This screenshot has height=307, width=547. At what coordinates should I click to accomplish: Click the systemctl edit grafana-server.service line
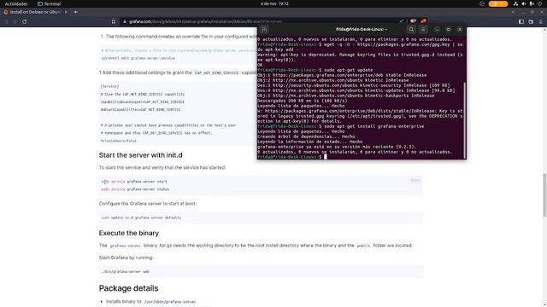[138, 58]
